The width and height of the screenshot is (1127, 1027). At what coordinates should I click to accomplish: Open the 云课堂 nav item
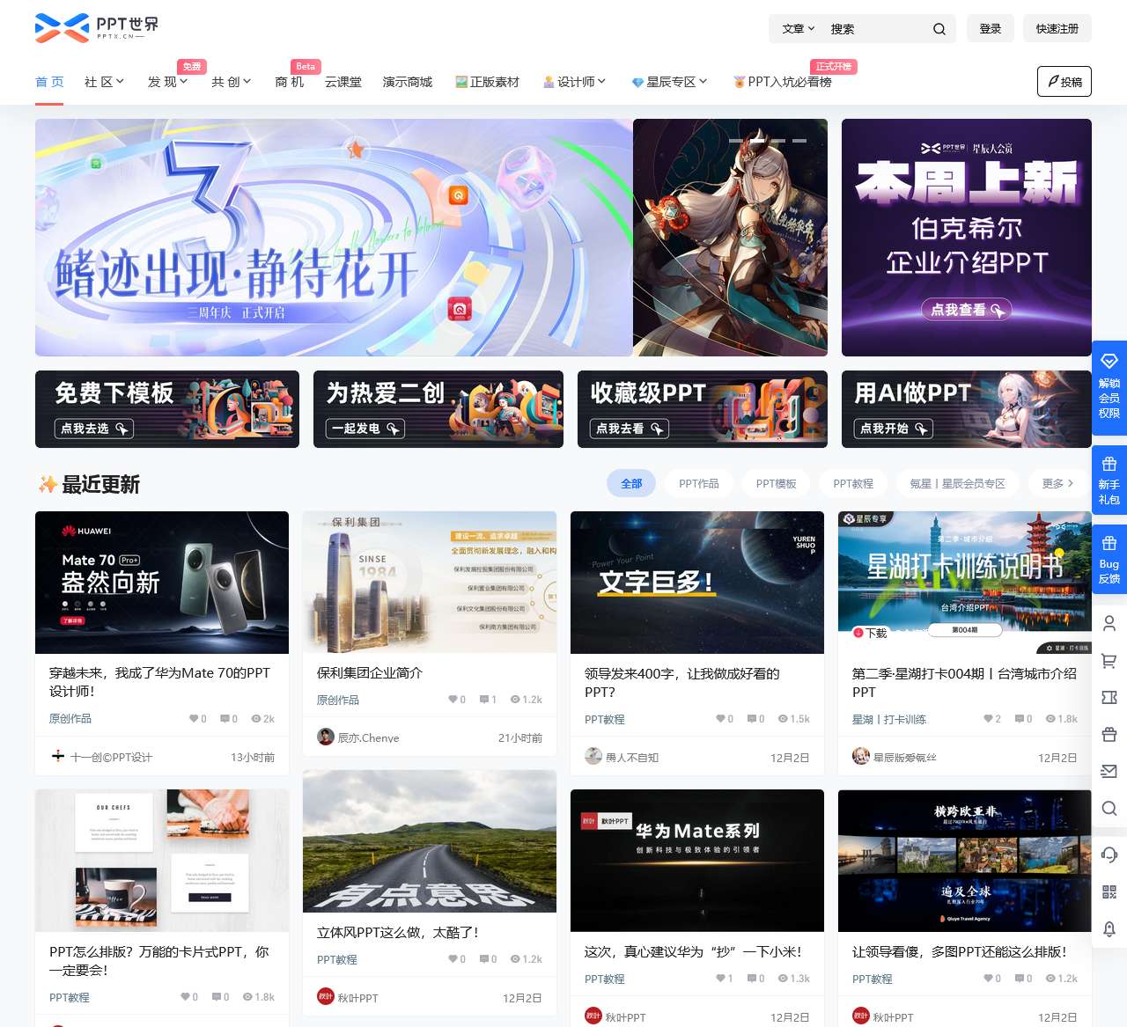click(343, 82)
